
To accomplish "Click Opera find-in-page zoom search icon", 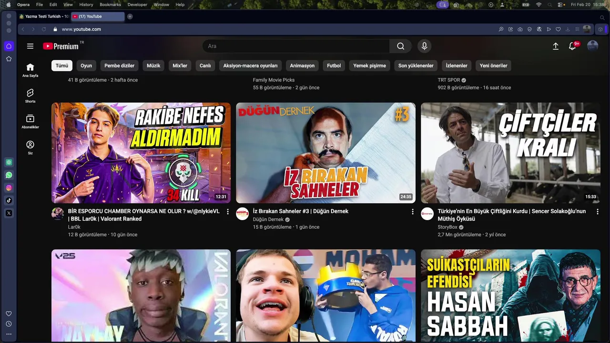I will point(501,29).
